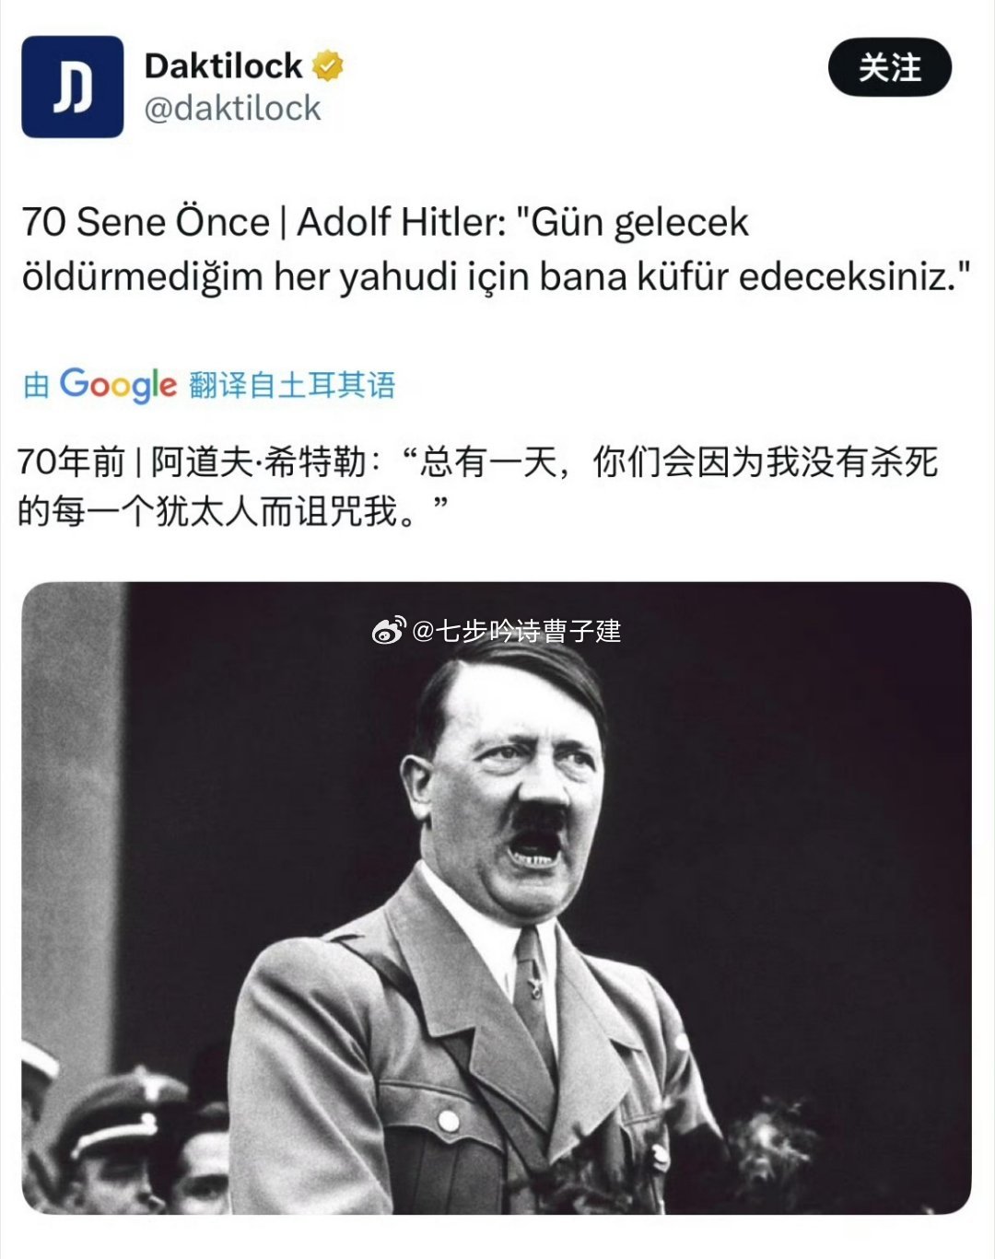This screenshot has height=1259, width=995.
Task: Click the gold verified badge
Action: pos(329,66)
